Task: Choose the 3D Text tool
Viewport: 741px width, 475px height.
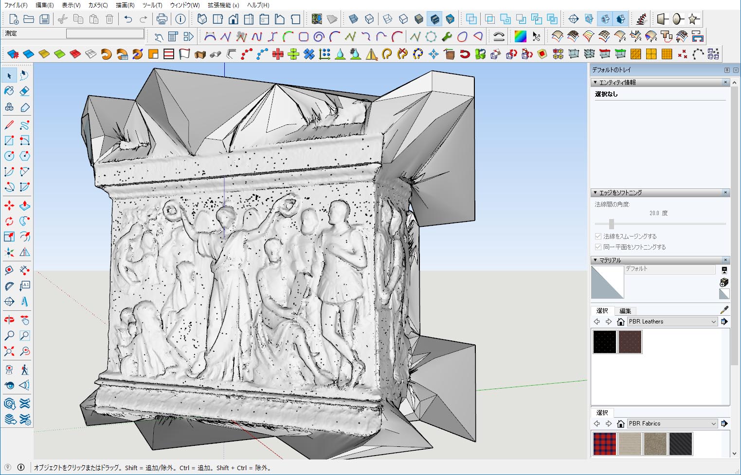Action: (24, 302)
